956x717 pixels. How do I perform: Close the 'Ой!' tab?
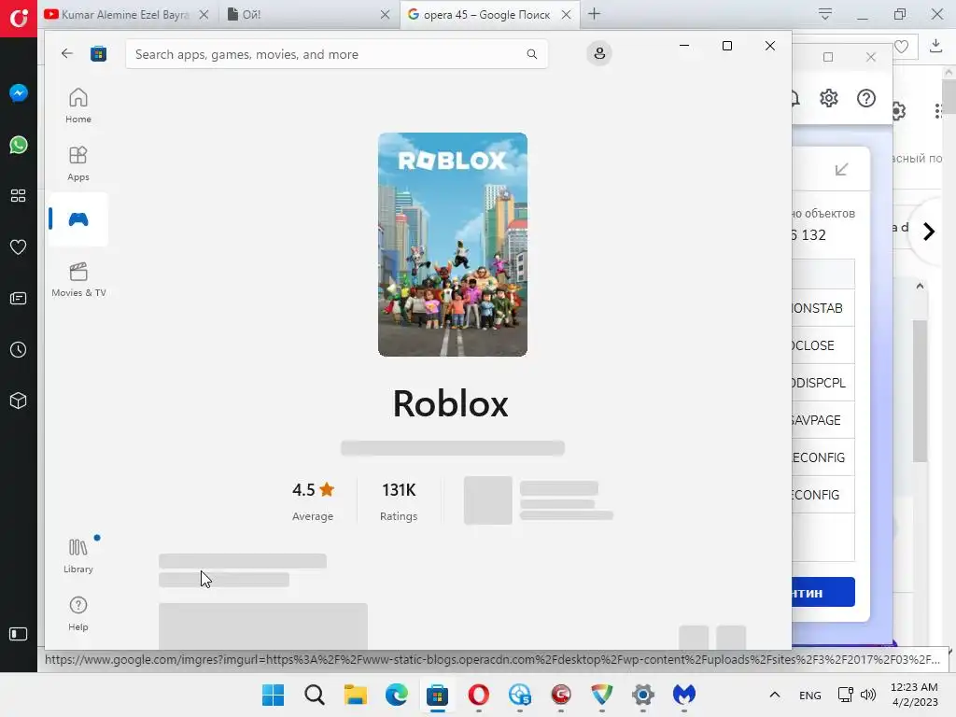coord(385,14)
